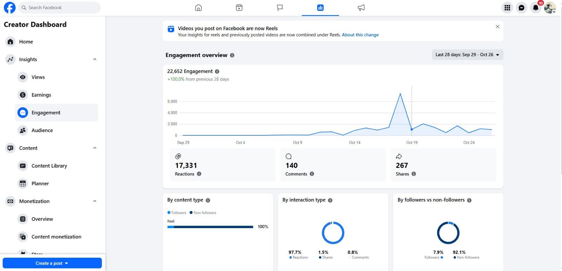
Task: Click info icon beside 22,652 Engagement
Action: pos(217,71)
